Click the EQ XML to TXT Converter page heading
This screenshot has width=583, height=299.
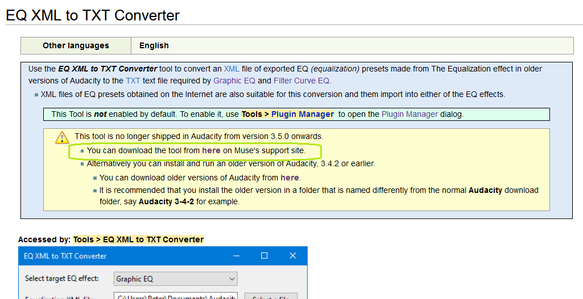coord(93,15)
